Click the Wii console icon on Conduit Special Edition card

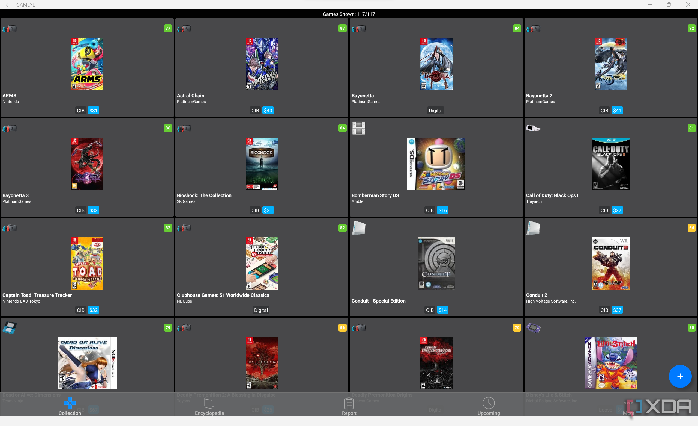(359, 228)
